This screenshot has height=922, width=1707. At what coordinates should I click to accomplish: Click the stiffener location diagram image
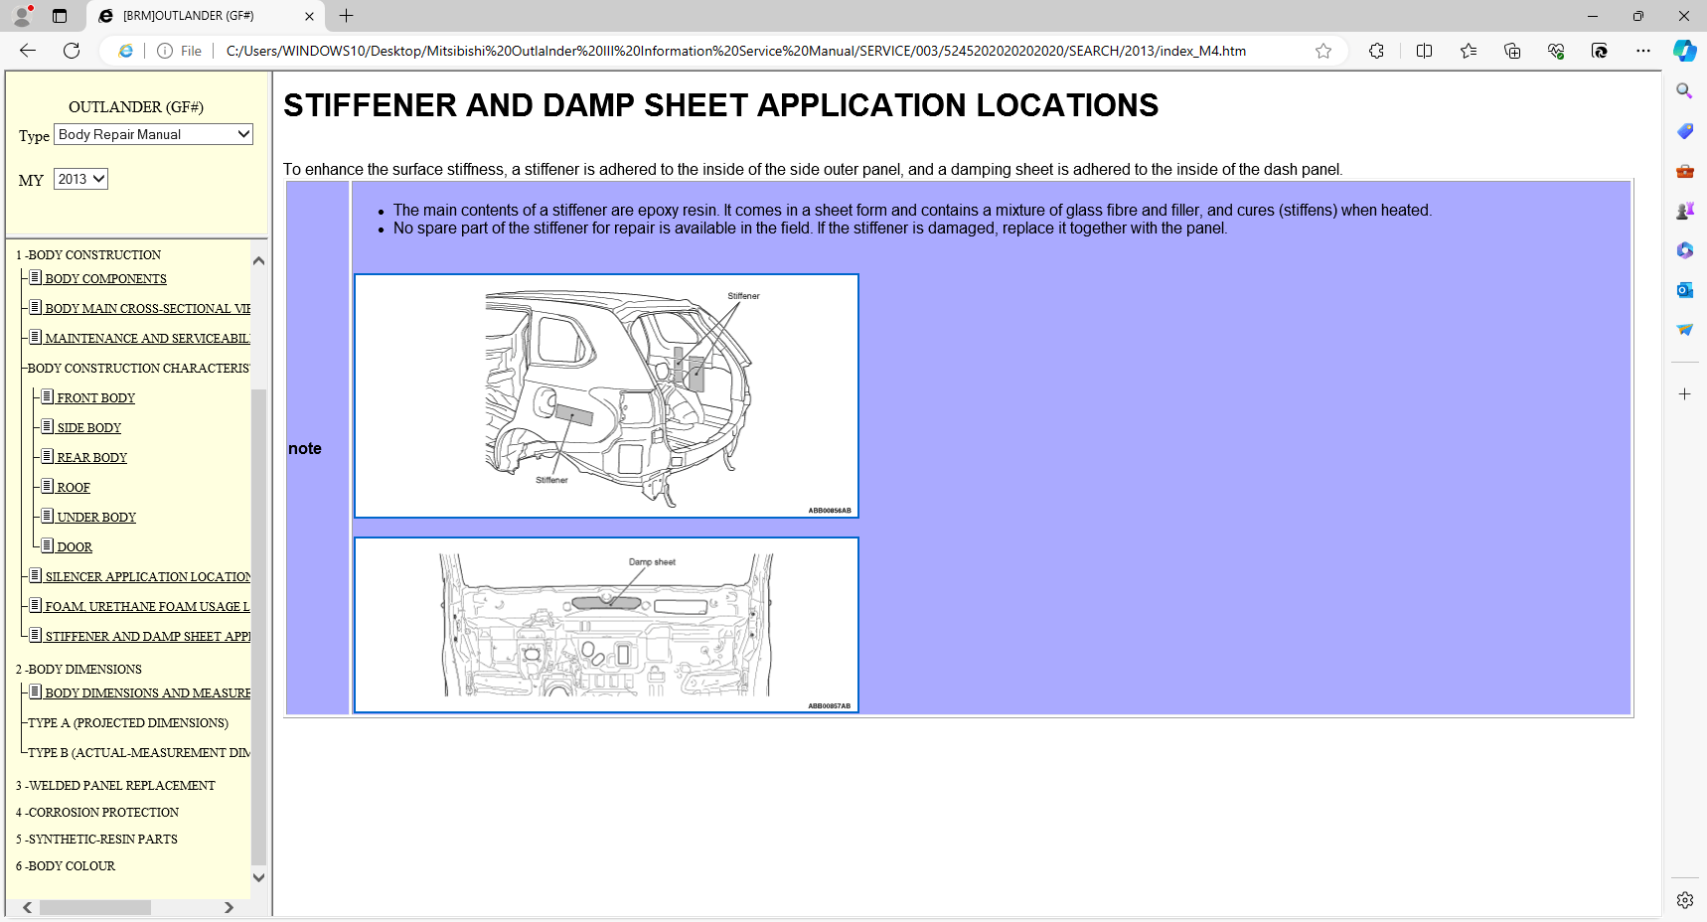tap(606, 395)
